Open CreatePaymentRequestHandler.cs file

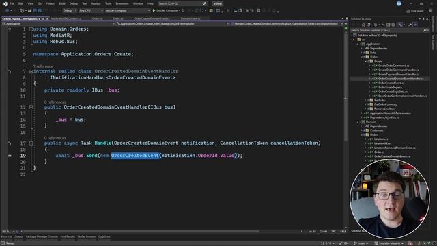tap(399, 74)
